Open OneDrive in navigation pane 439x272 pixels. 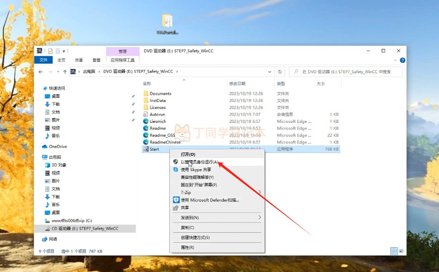click(58, 146)
